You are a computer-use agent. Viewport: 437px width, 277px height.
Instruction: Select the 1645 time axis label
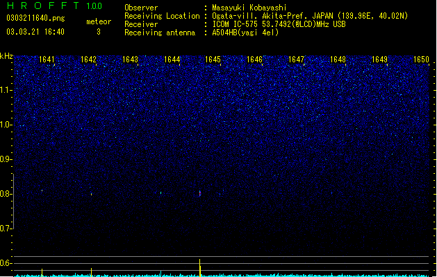213,60
